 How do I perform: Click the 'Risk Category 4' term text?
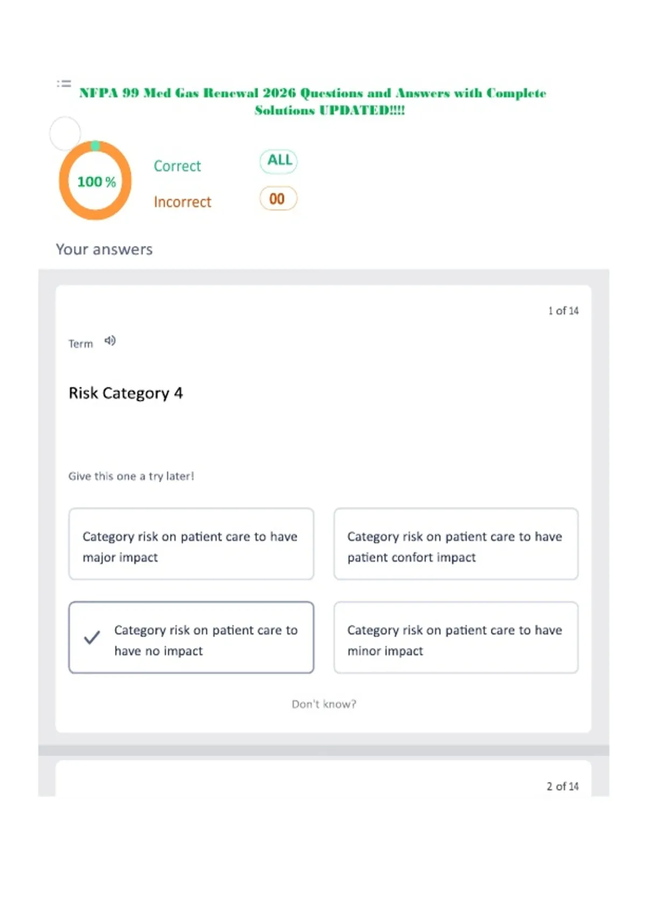pyautogui.click(x=125, y=393)
